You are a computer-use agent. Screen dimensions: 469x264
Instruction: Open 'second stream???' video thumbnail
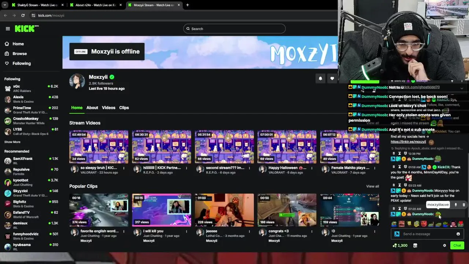(x=224, y=147)
